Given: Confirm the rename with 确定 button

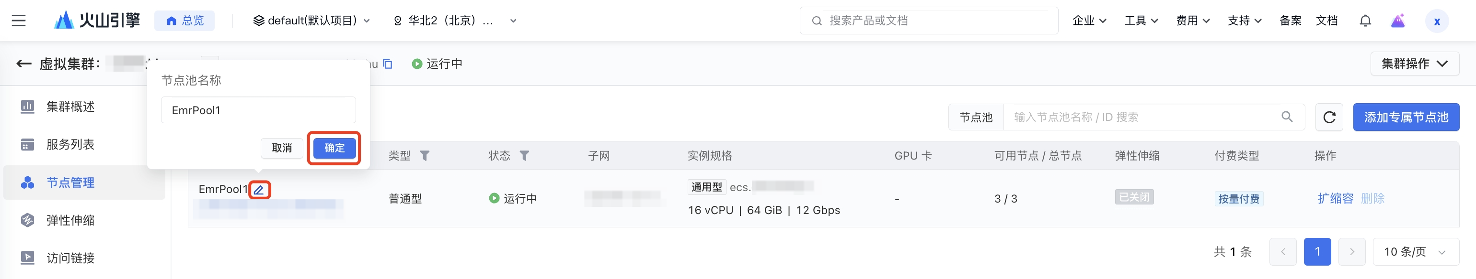Looking at the screenshot, I should coord(334,148).
